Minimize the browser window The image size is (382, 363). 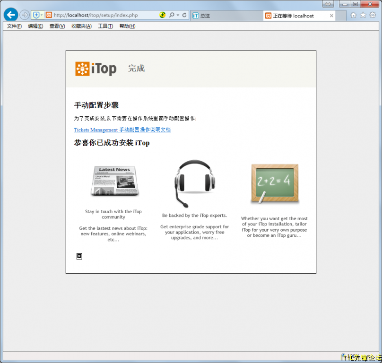(345, 4)
